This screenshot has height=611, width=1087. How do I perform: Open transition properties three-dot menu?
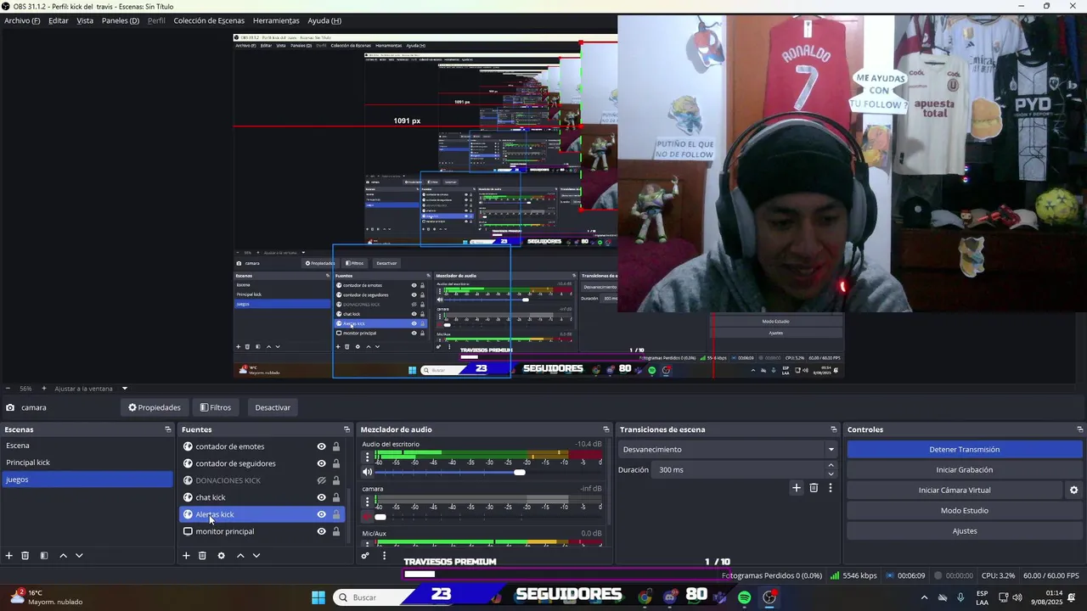(x=831, y=488)
